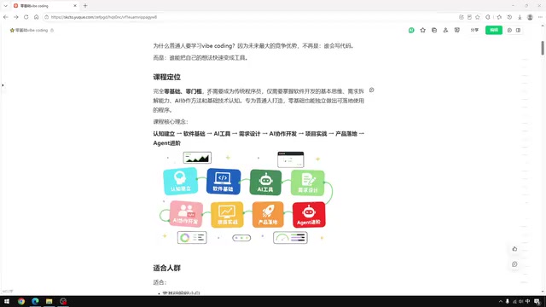Open File Explorer from the taskbar
The width and height of the screenshot is (546, 307).
49,301
